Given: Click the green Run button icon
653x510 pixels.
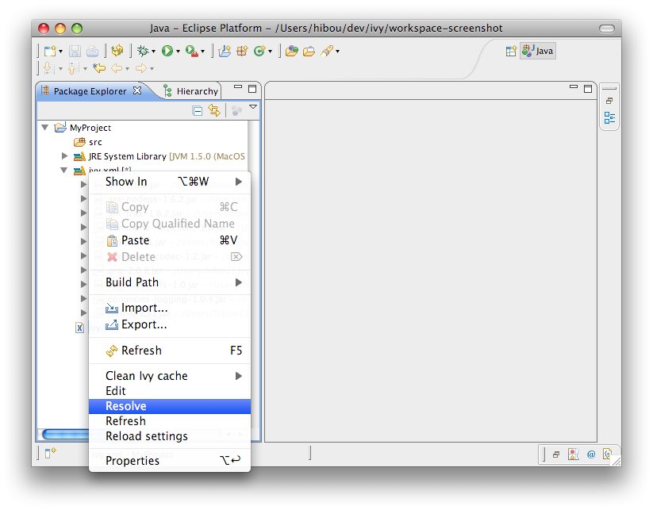Looking at the screenshot, I should (167, 51).
